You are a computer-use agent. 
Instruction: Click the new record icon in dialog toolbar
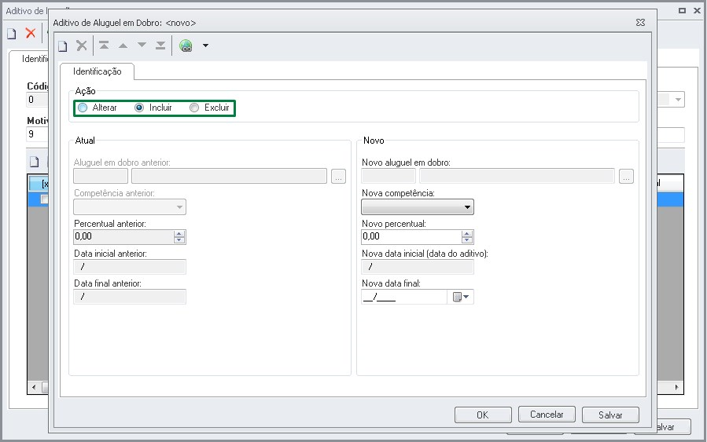63,46
